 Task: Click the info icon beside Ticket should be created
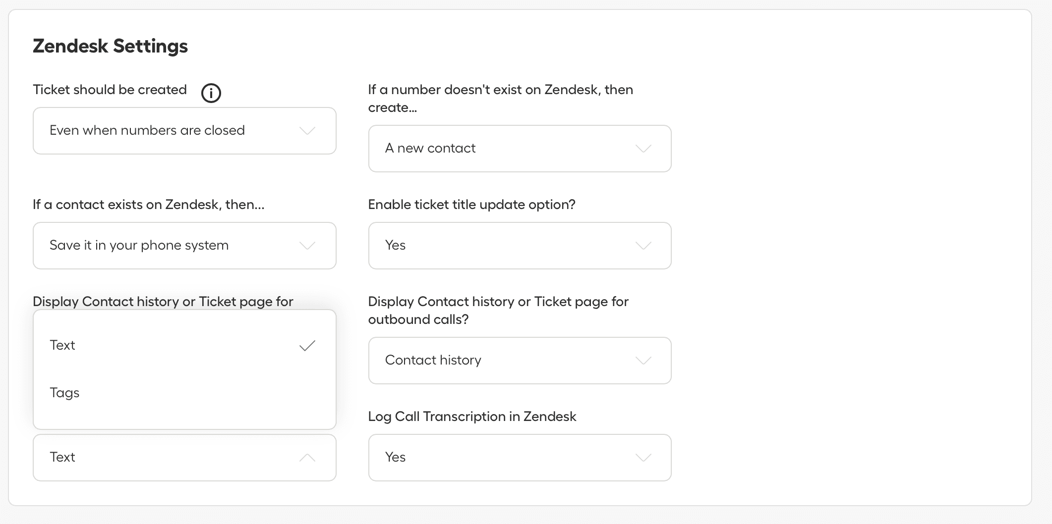click(x=211, y=93)
